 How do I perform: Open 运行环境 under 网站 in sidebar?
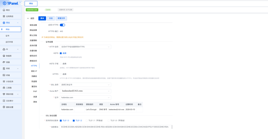pos(9,42)
